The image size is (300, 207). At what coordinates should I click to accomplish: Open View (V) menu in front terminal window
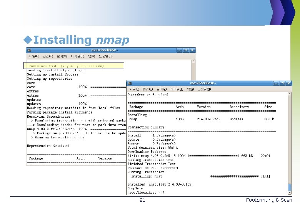[162, 89]
